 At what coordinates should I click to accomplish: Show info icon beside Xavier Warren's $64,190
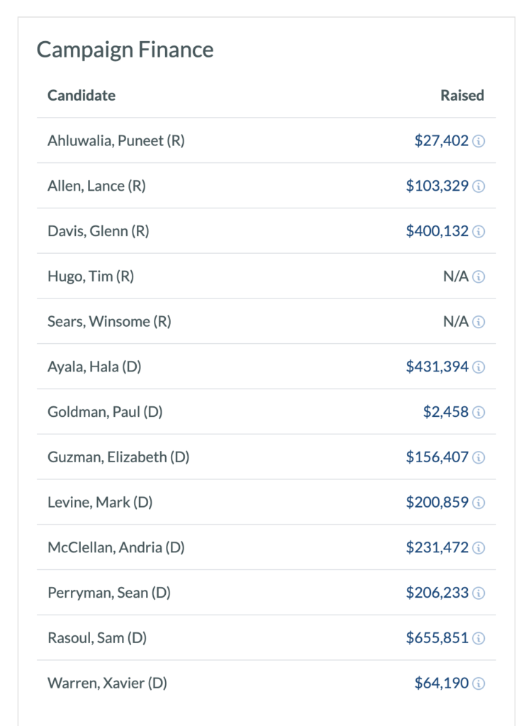coord(478,684)
